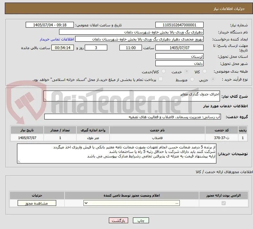
Task: Click the جزئیات اطلاعات نیاز title bar
Action: point(129,8)
